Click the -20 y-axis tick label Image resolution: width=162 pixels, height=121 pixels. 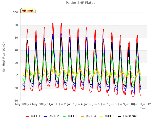coord(16,88)
